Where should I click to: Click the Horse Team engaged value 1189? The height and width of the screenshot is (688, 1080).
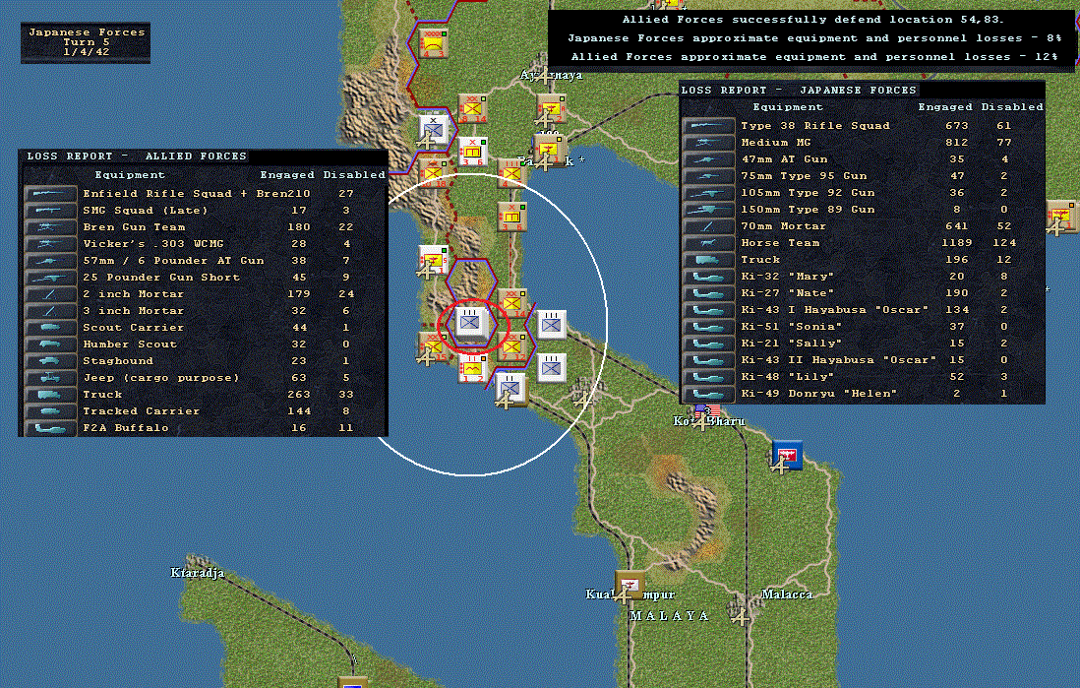[x=957, y=243]
